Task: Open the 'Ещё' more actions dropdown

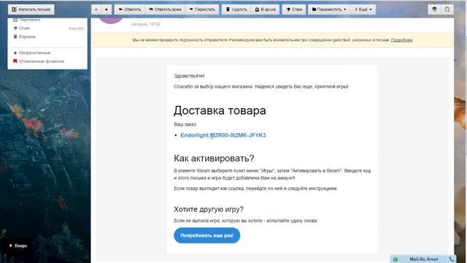Action: tap(363, 9)
